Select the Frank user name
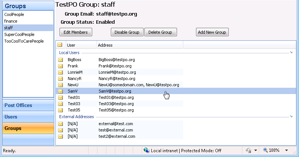The image size is (299, 157). point(73,66)
